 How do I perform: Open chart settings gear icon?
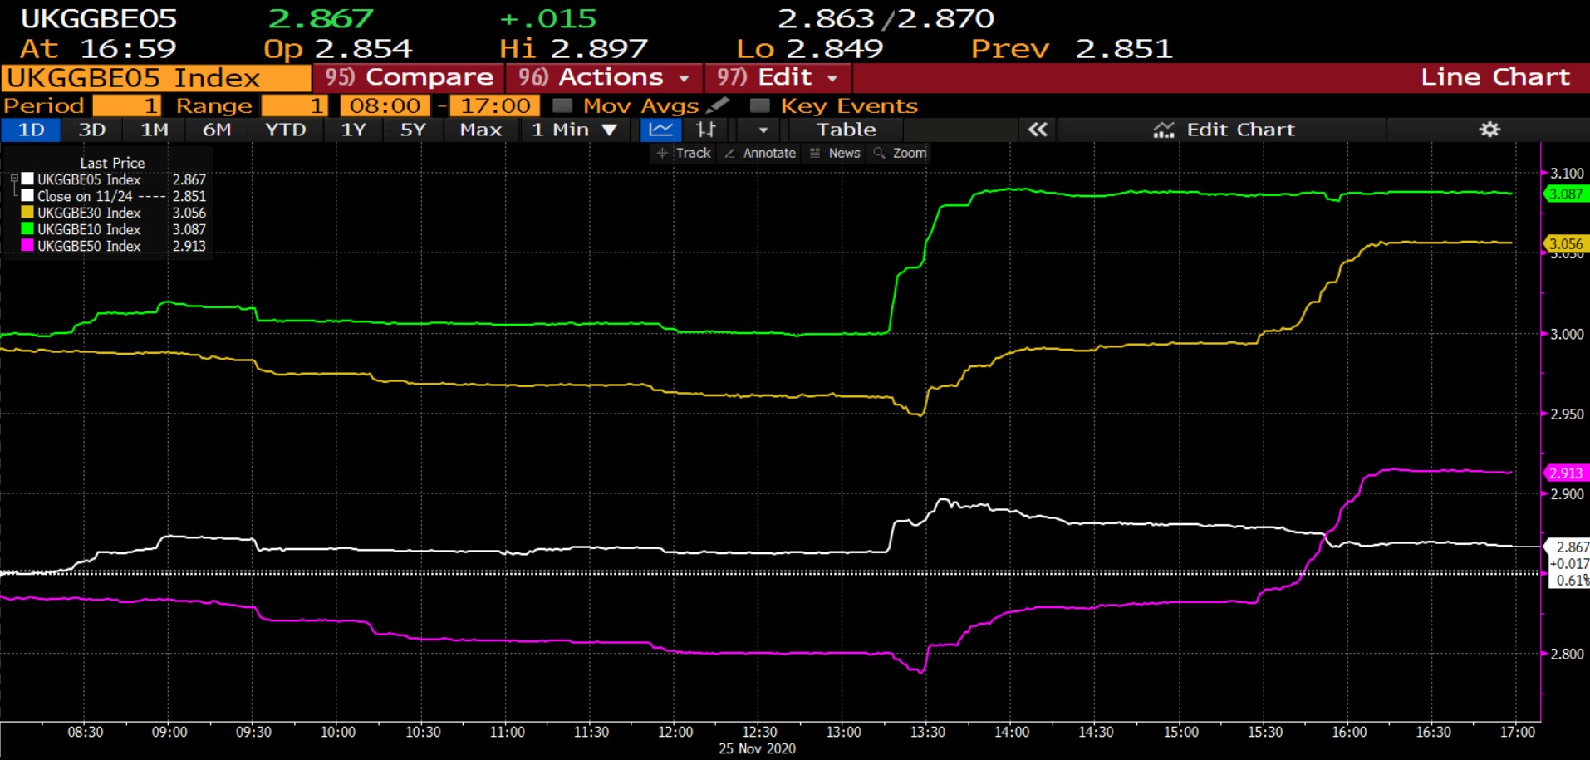[x=1489, y=130]
